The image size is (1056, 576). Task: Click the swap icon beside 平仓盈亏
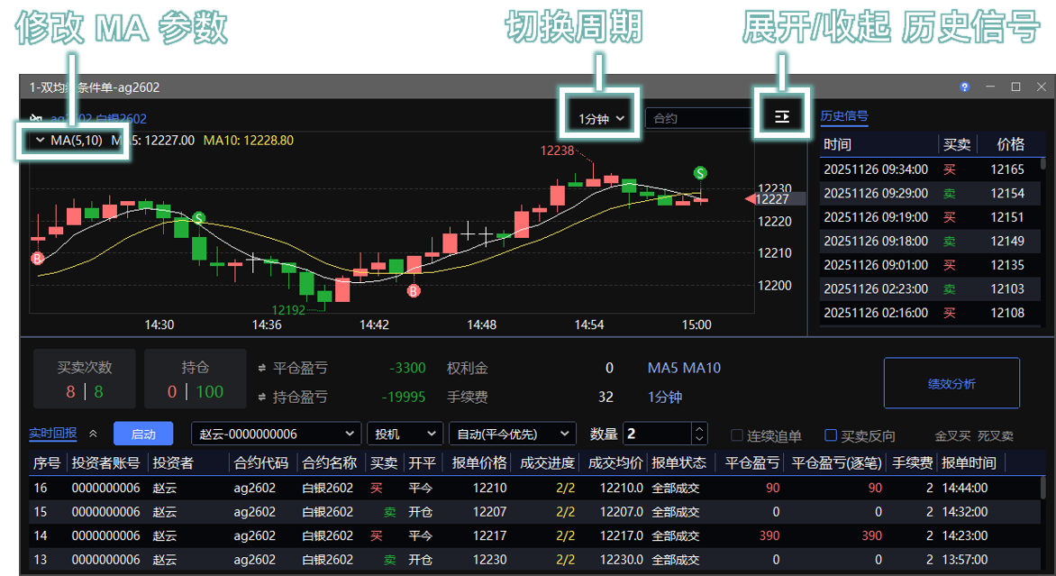262,369
